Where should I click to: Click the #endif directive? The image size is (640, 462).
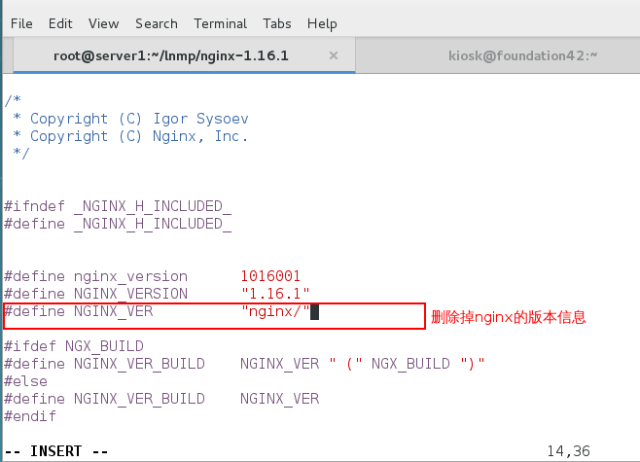click(30, 416)
